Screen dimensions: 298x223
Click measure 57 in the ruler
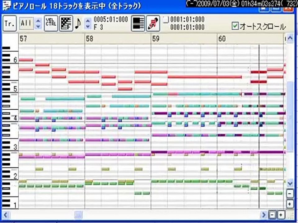coord(23,39)
